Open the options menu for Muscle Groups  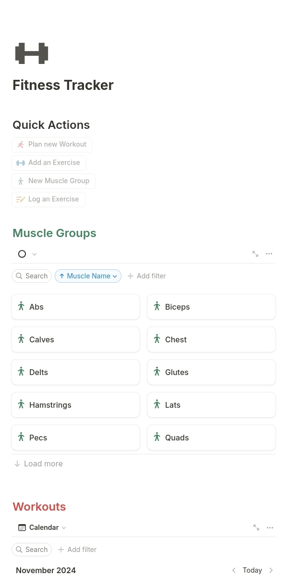pyautogui.click(x=269, y=254)
